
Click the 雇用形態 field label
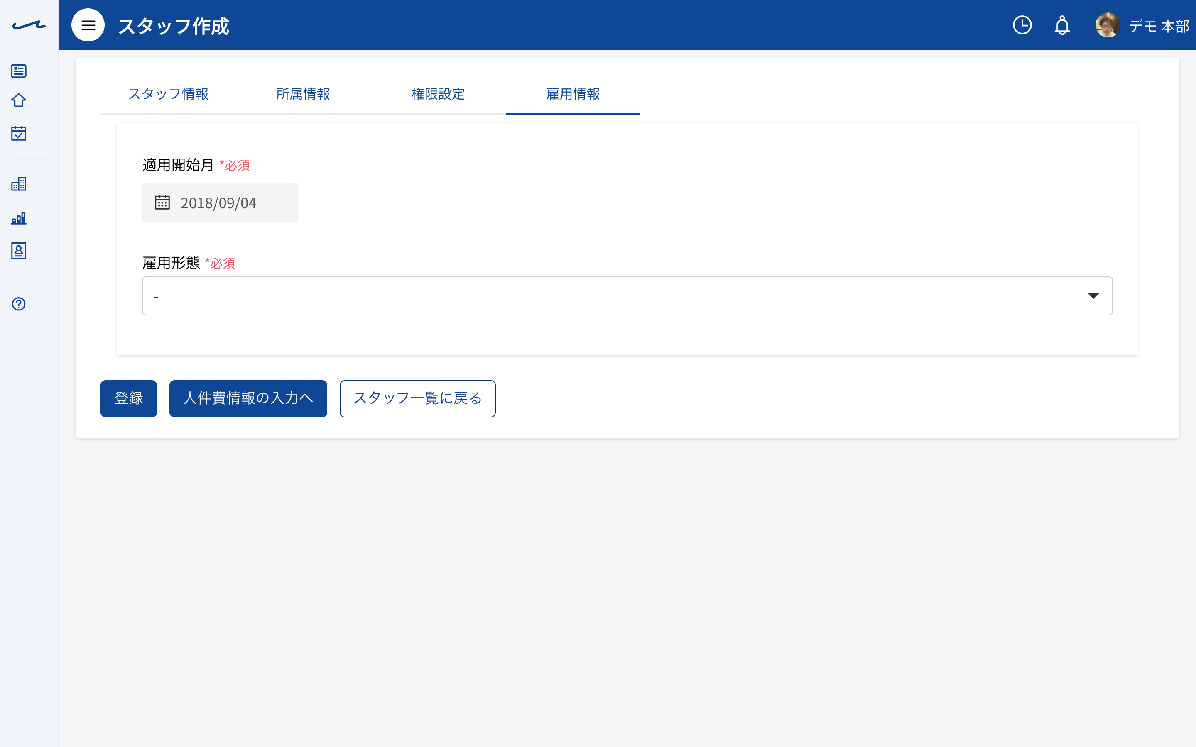(x=171, y=263)
